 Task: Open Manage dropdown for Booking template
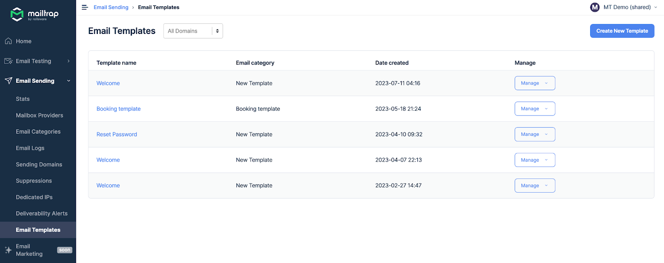(535, 109)
